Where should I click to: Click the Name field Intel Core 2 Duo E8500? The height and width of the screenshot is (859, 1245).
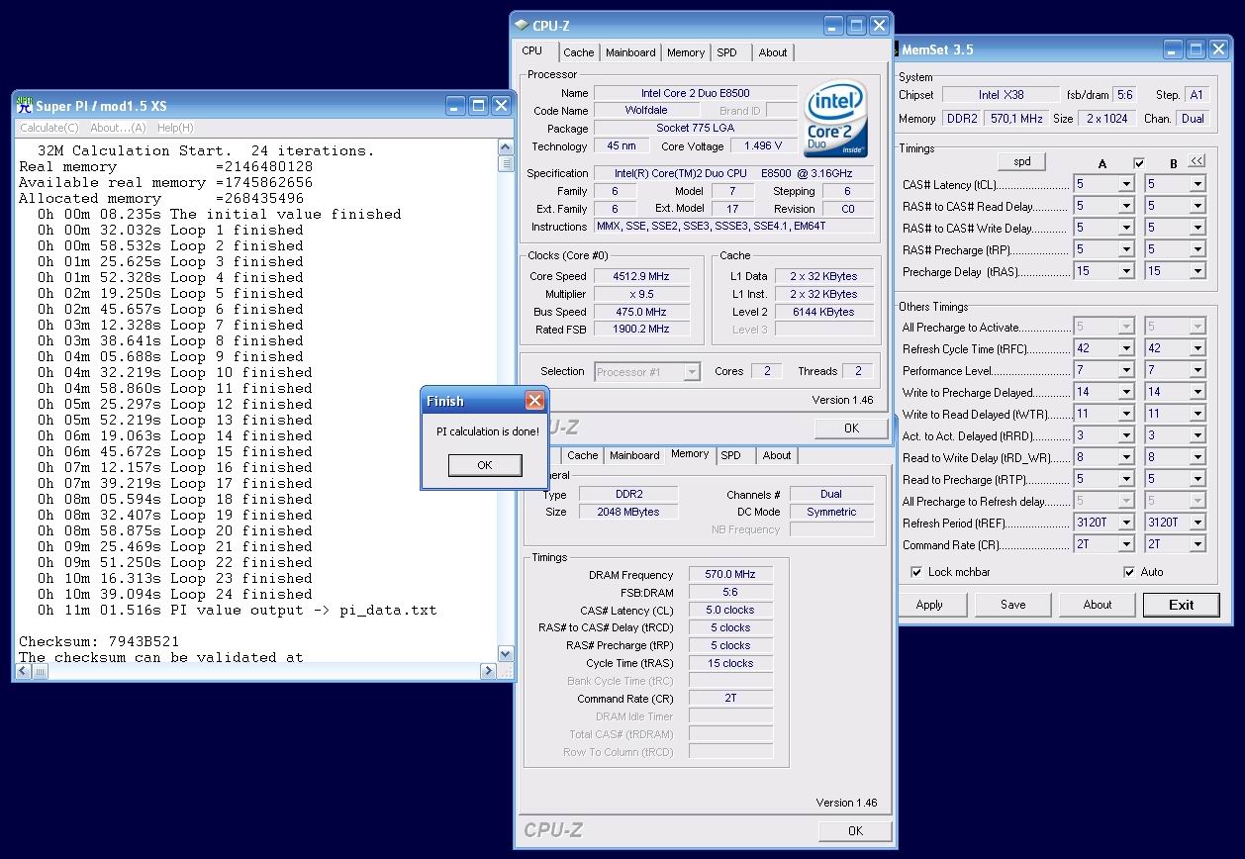[x=696, y=93]
